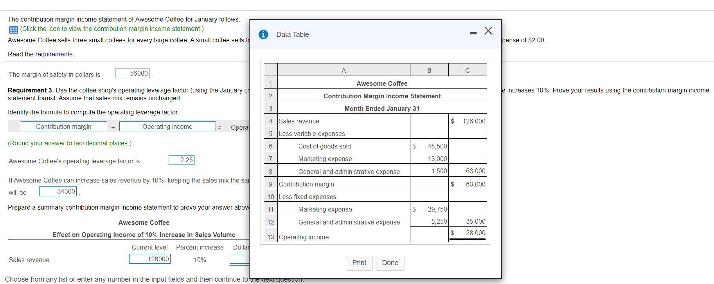The image size is (714, 284).
Task: Click the Data Table dialog title
Action: 293,34
